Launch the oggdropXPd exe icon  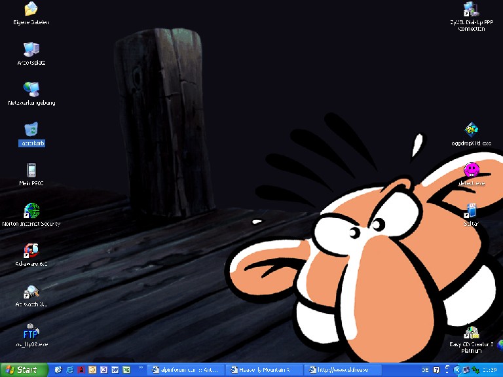[471, 130]
